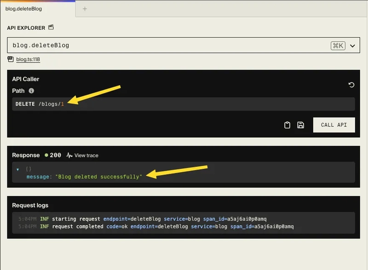The width and height of the screenshot is (368, 270).
Task: Show Path info tooltip icon
Action: 31,91
